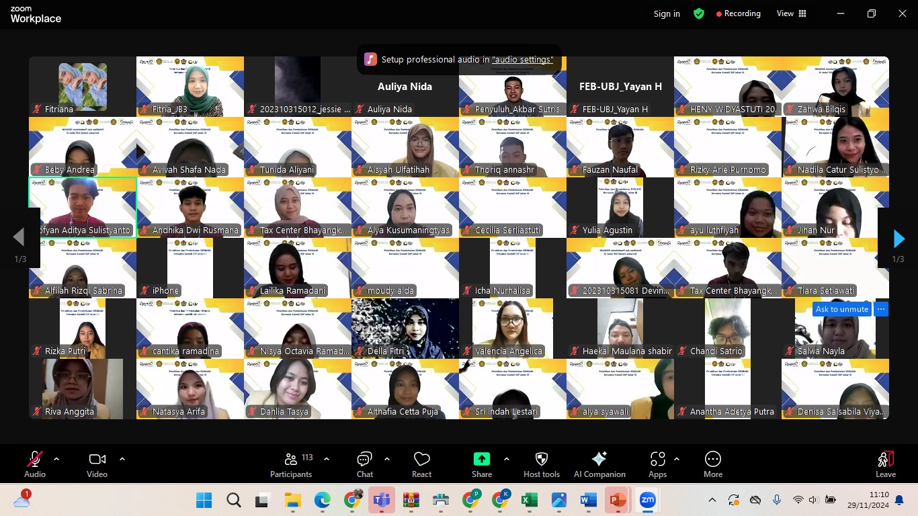This screenshot has width=918, height=516.
Task: Expand audio options arrow beside Audio
Action: pyautogui.click(x=56, y=459)
